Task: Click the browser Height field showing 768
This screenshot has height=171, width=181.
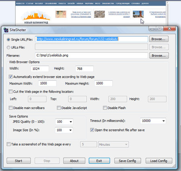Action: (x=84, y=68)
